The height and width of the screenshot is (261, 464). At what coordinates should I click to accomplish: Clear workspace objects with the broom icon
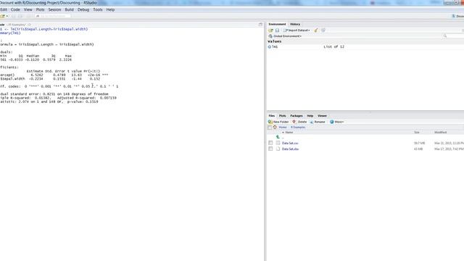[316, 30]
